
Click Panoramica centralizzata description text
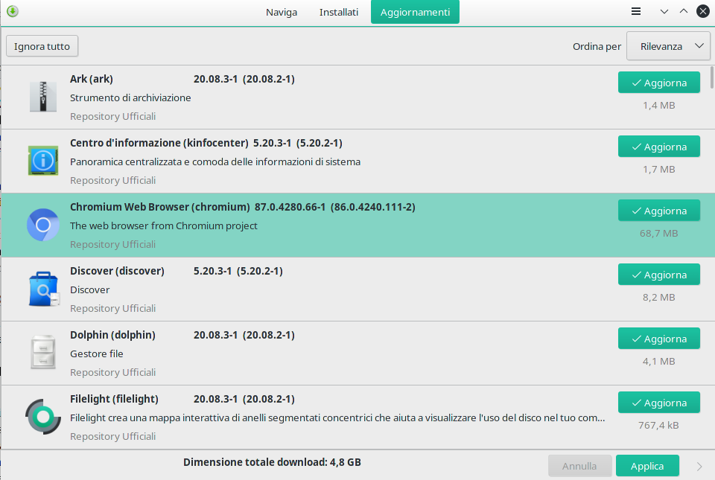coord(215,161)
